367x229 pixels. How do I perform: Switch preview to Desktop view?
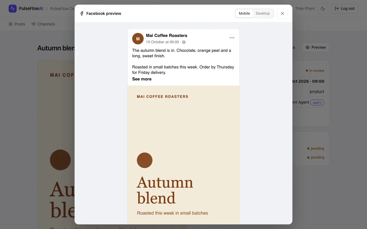pos(263,13)
